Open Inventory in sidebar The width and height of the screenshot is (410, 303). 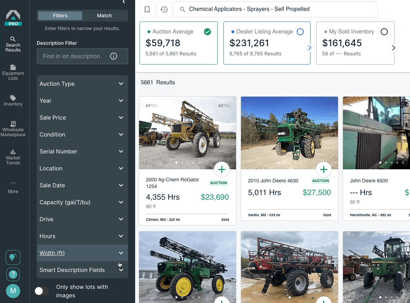(x=13, y=101)
